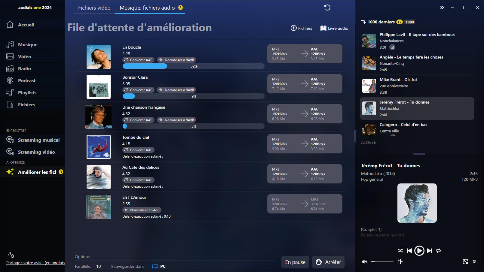This screenshot has width=484, height=272.
Task: Click the Arrêter button
Action: (x=328, y=262)
